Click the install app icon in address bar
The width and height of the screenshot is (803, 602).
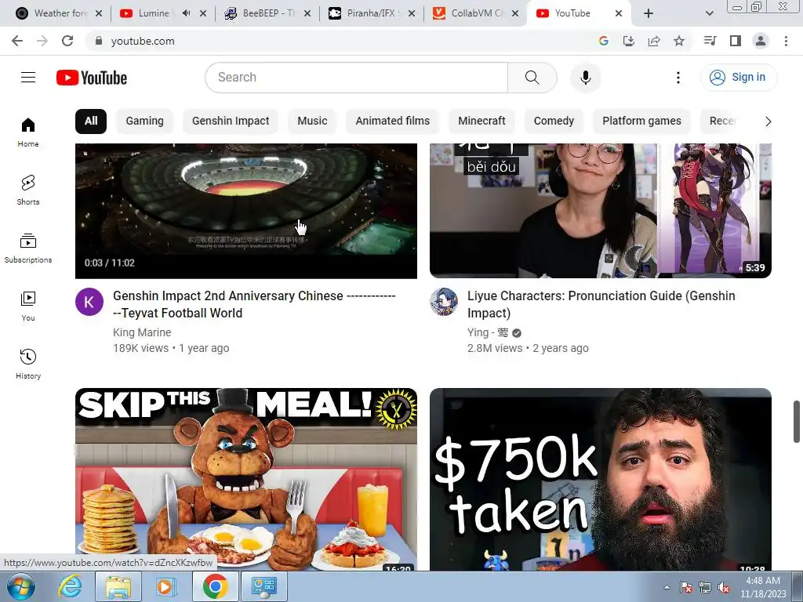pos(628,41)
